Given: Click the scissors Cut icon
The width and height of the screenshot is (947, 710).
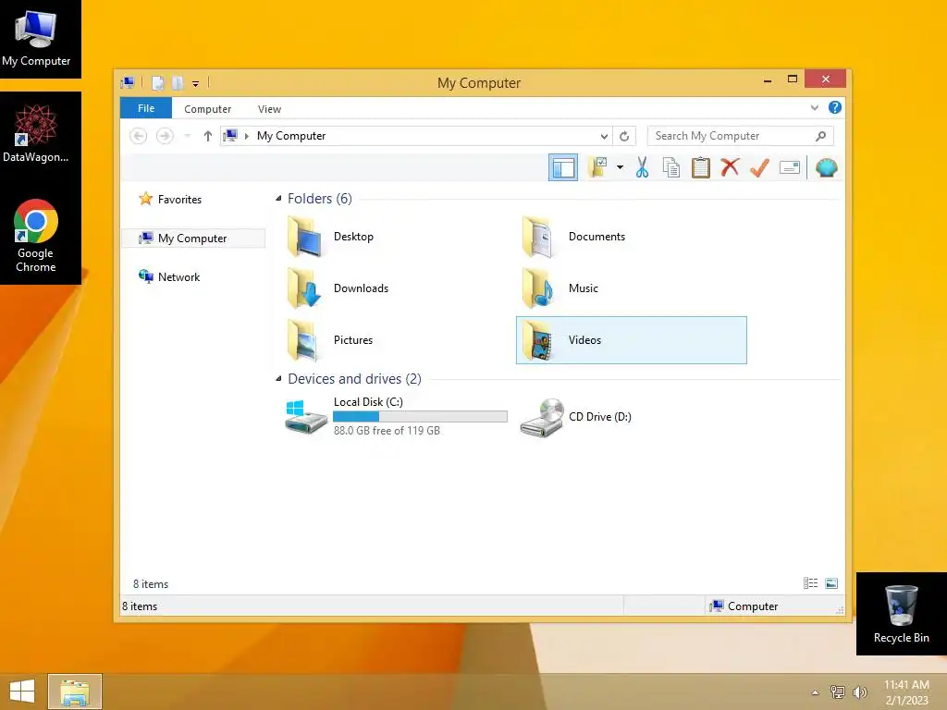Looking at the screenshot, I should pos(642,167).
